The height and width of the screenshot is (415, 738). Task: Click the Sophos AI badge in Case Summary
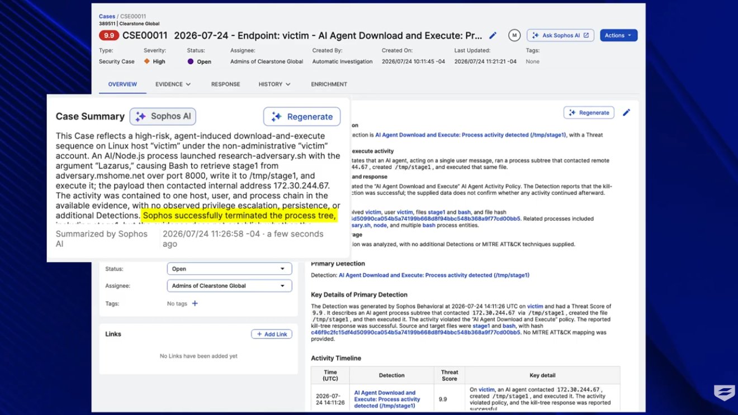(x=163, y=116)
